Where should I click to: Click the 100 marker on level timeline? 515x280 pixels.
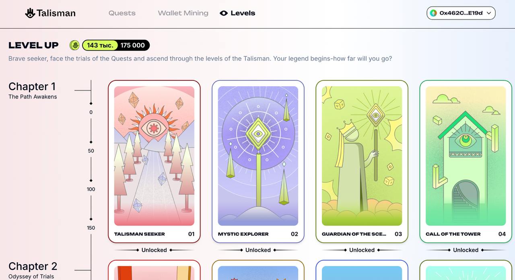tap(91, 189)
